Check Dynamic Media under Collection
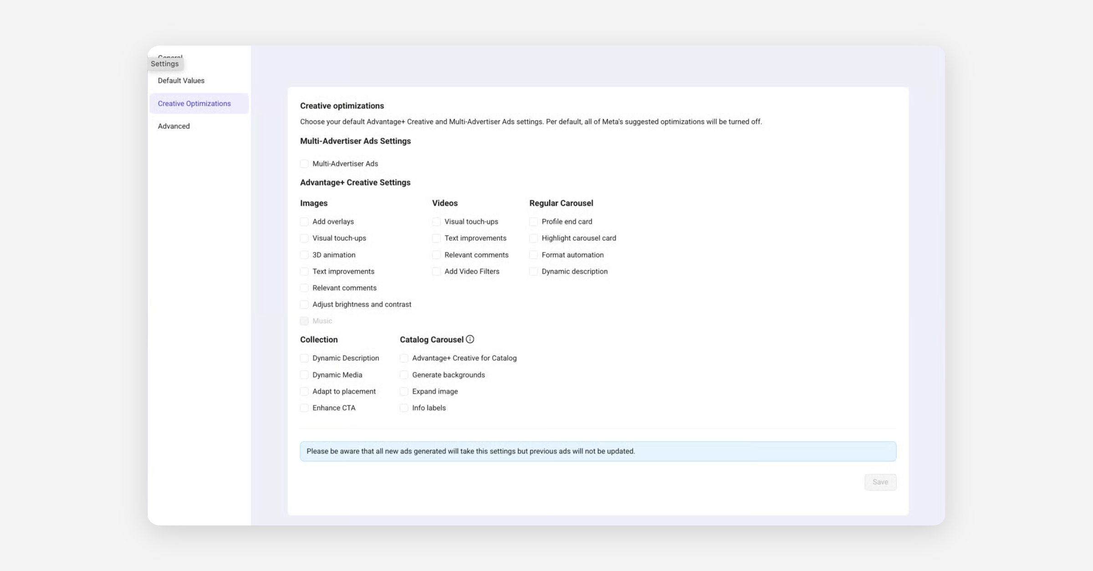 [304, 375]
